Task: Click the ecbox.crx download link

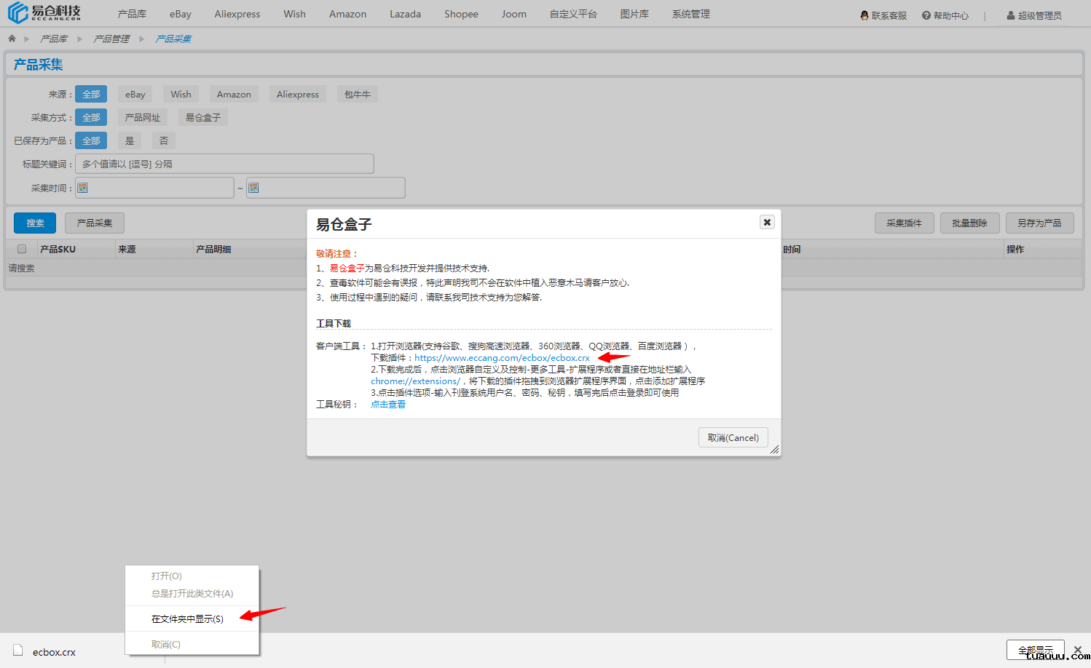Action: [x=502, y=358]
